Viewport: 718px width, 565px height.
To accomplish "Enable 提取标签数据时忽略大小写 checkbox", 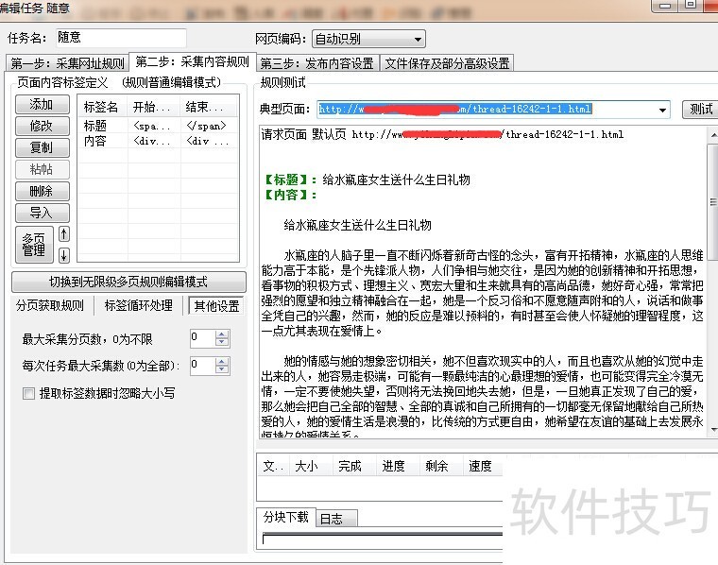I will pyautogui.click(x=29, y=392).
